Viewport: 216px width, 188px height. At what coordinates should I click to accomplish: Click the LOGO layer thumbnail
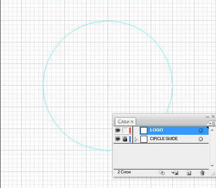click(x=144, y=131)
